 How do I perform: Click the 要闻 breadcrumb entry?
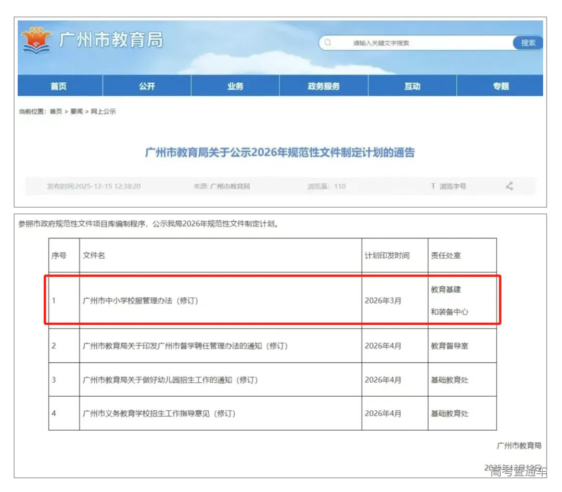click(x=75, y=111)
